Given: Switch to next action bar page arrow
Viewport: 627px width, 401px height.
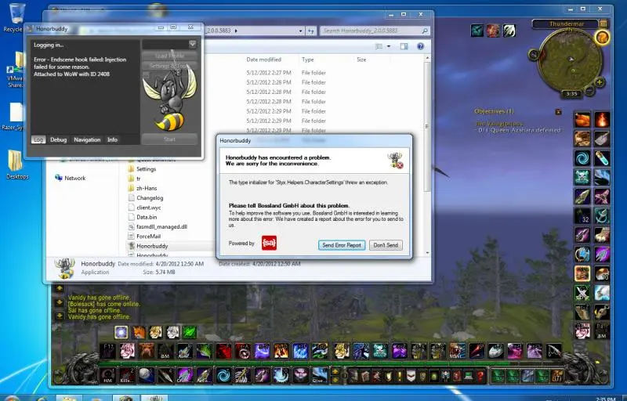Looking at the screenshot, I should pyautogui.click(x=335, y=372).
